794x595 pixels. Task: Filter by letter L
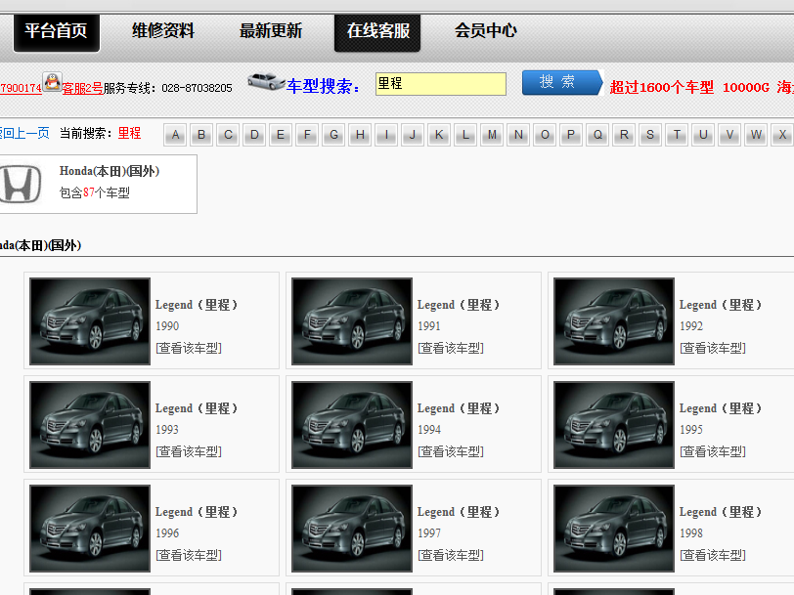(x=465, y=135)
